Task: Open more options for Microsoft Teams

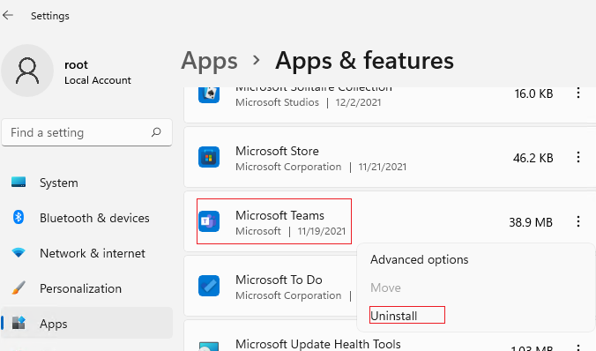Action: tap(578, 221)
